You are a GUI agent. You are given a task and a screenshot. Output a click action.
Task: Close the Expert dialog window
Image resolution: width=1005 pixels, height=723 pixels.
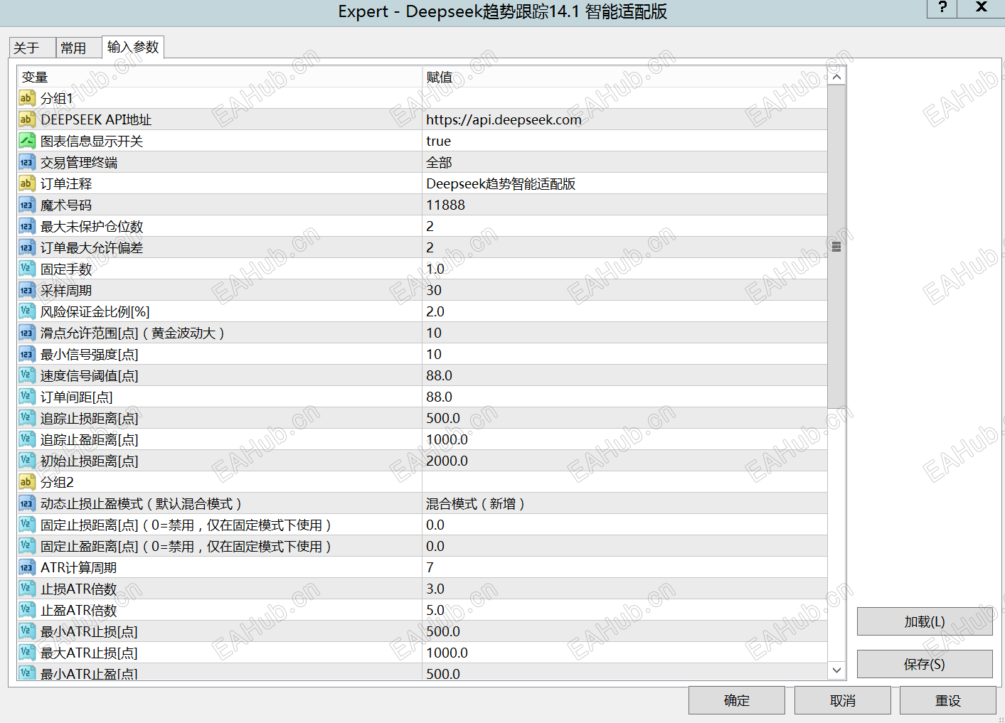point(982,8)
